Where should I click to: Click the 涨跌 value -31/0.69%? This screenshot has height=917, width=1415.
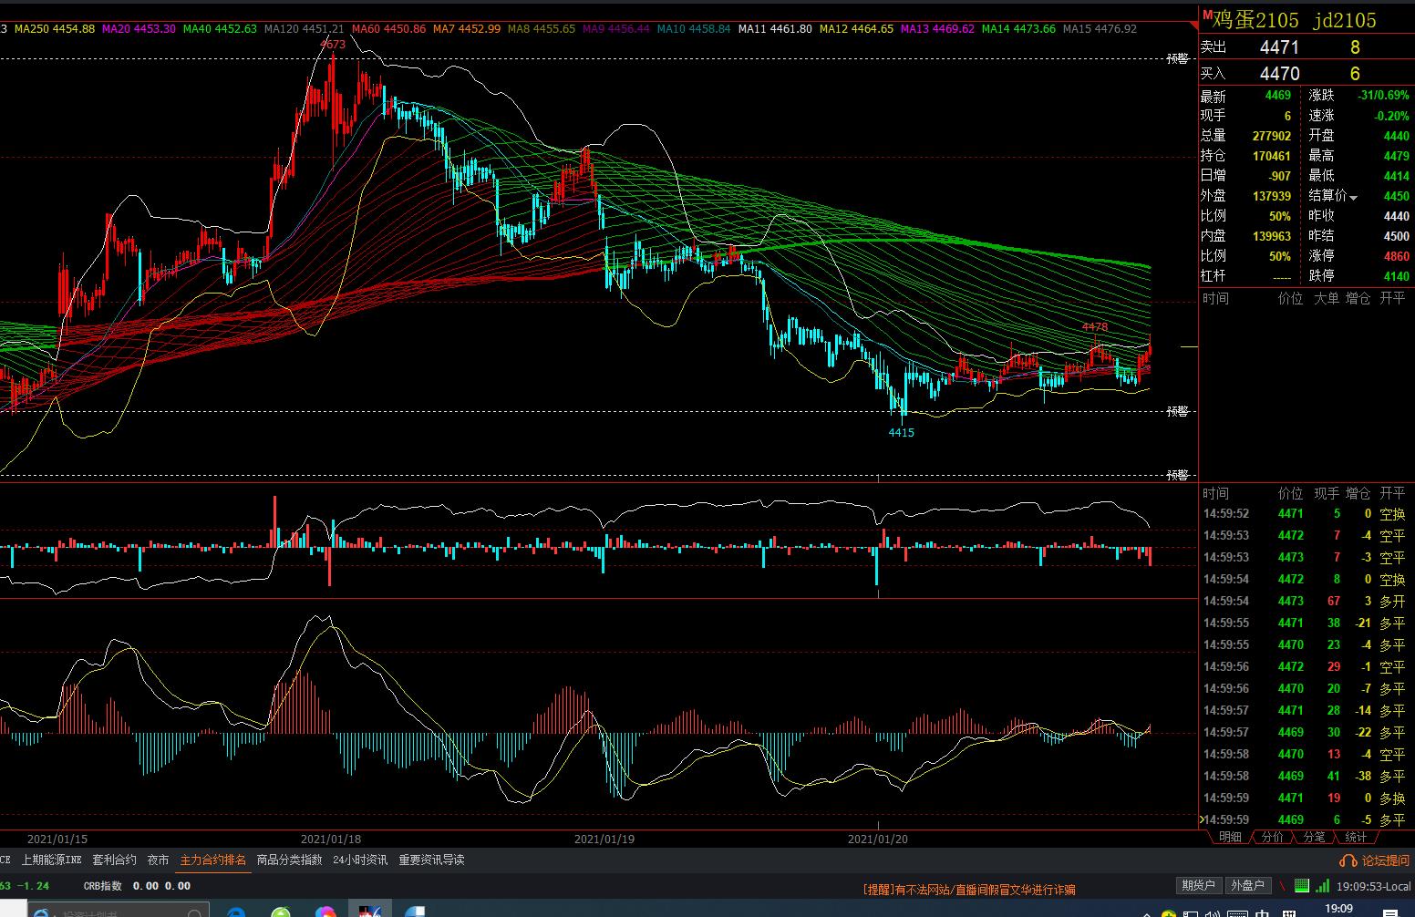pyautogui.click(x=1383, y=96)
